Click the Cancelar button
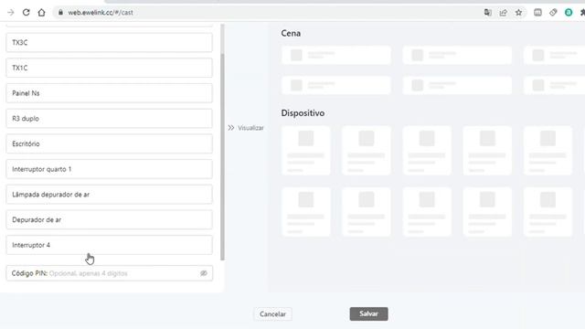 tap(272, 314)
